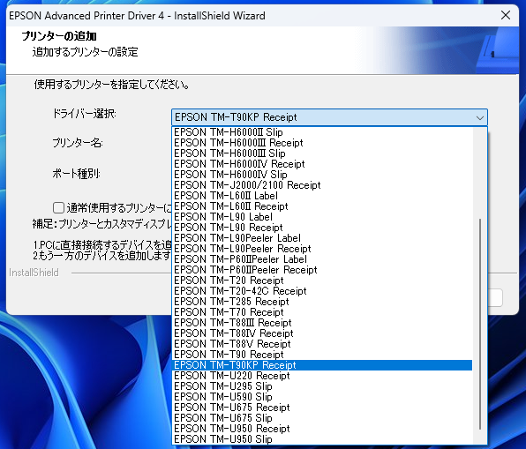Close the InstallShield Wizard window
This screenshot has width=526, height=449.
tap(505, 15)
